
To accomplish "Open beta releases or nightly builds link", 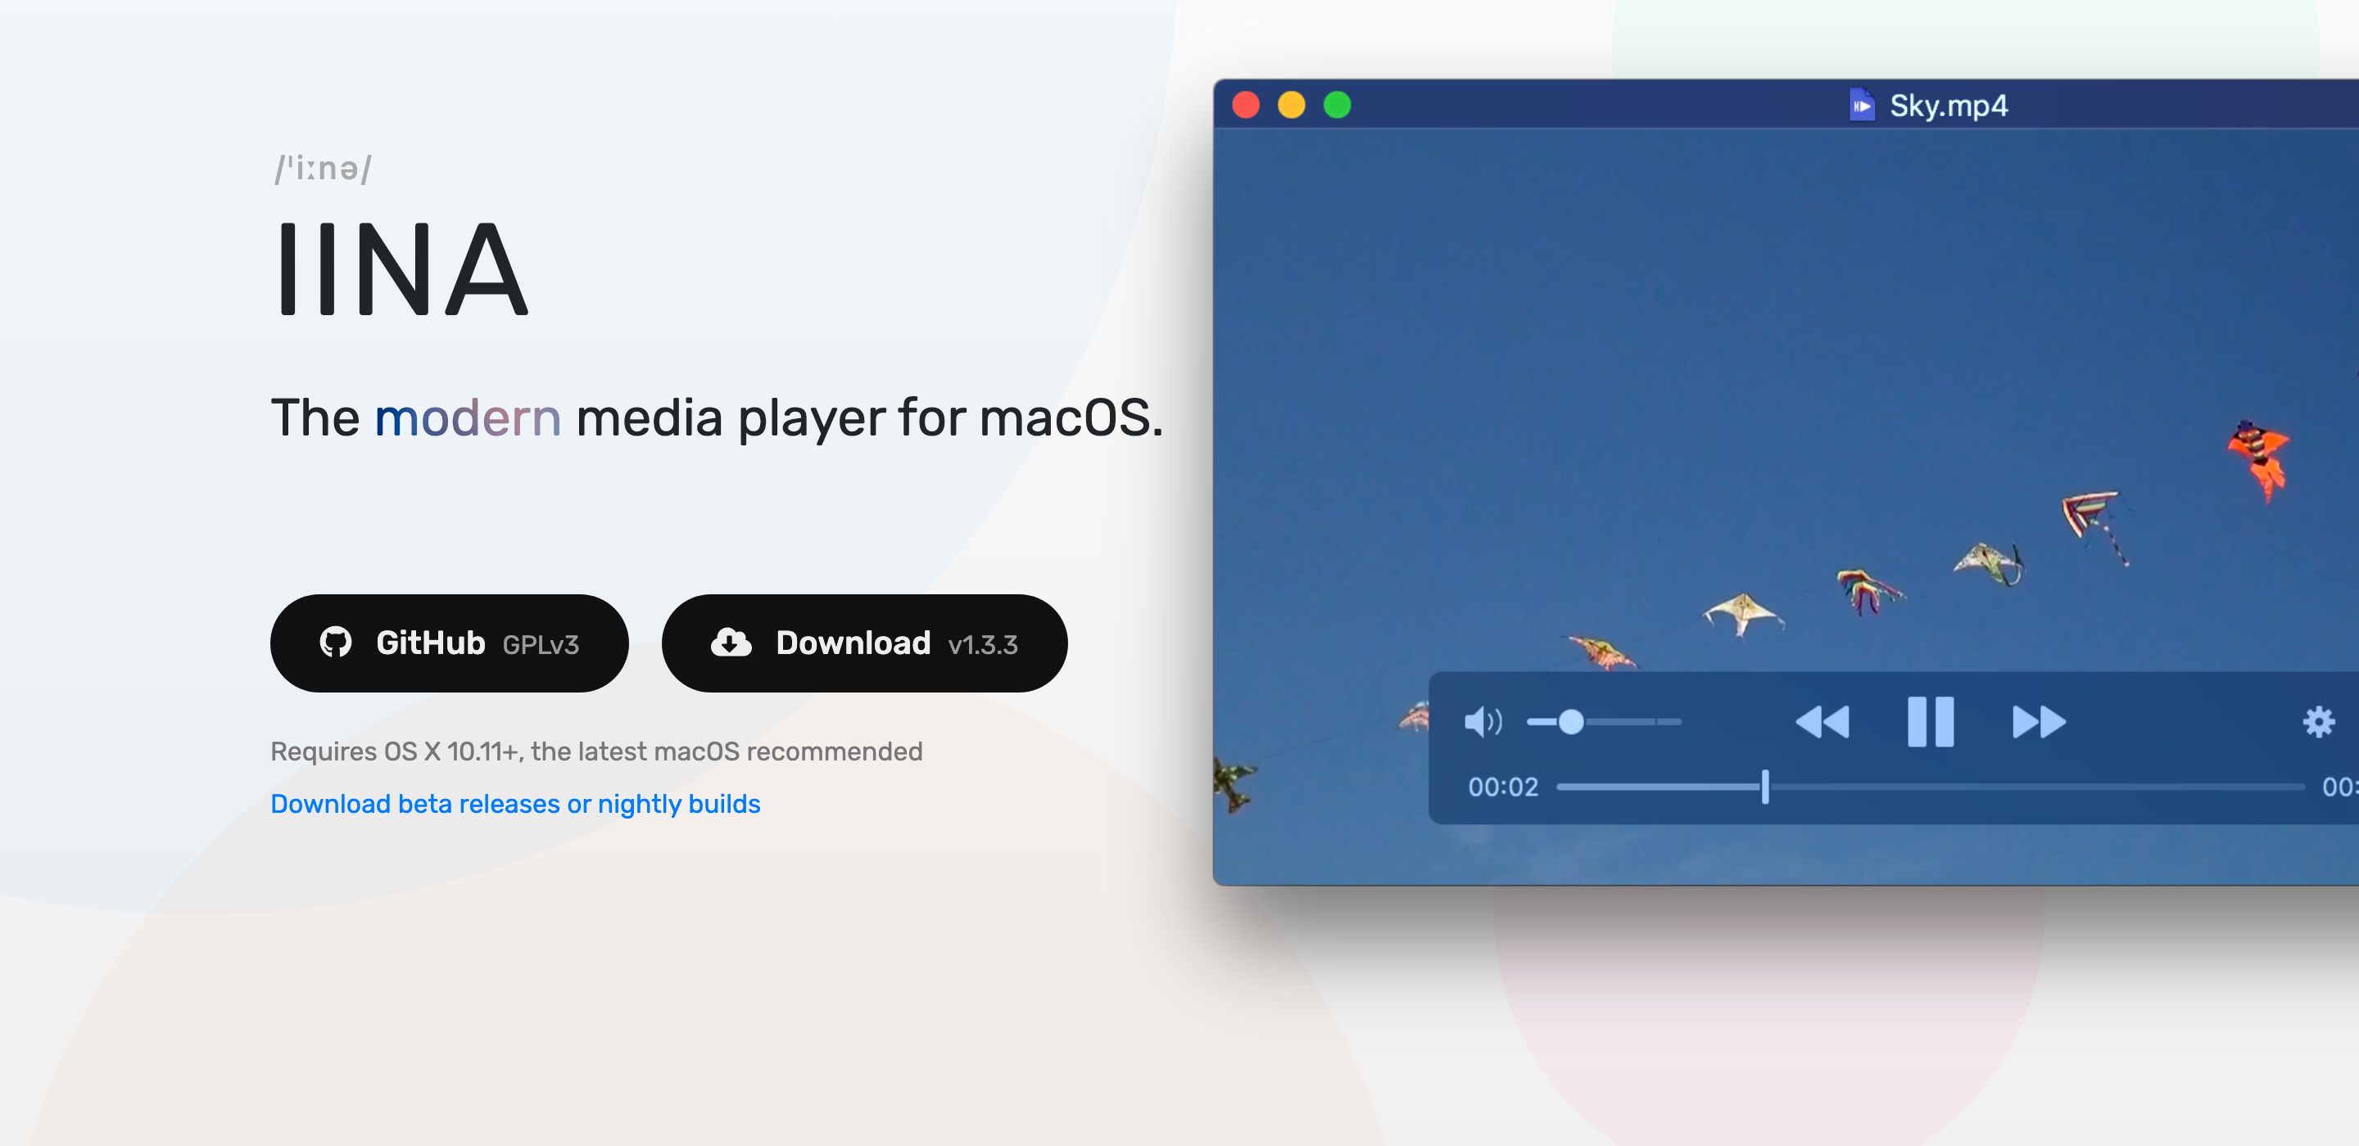I will 514,803.
